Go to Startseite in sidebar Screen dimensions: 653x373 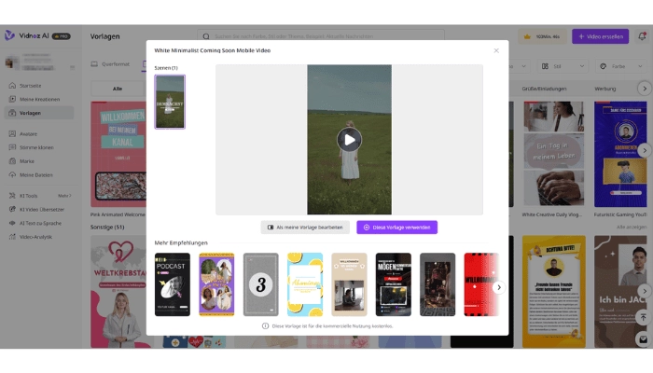point(30,86)
